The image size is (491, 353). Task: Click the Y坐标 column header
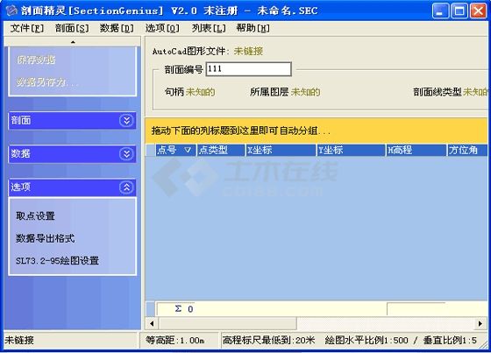click(x=352, y=150)
